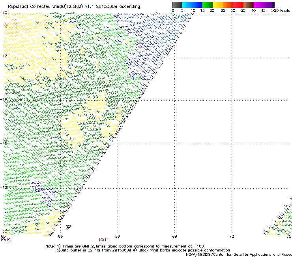Click the Rapidscat Corrected Winds title text

(74, 7)
